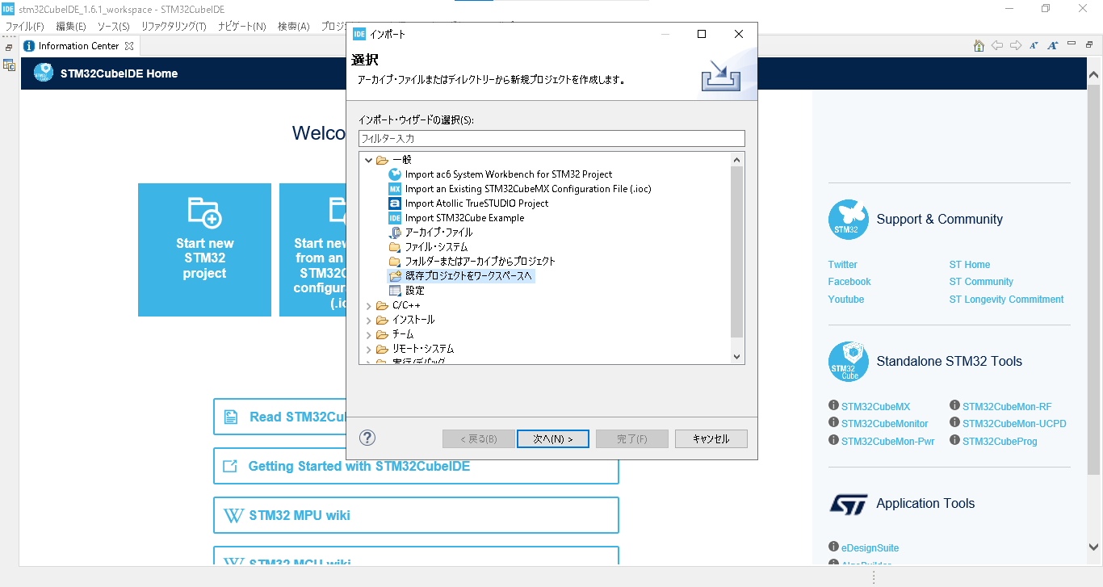Expand the C/C++ category
The width and height of the screenshot is (1103, 587).
click(368, 305)
